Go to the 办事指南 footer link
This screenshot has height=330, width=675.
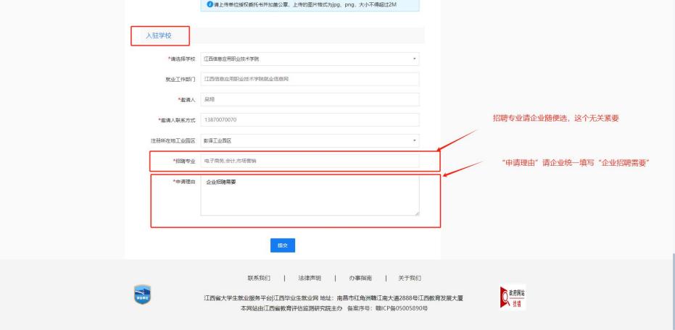coord(360,278)
